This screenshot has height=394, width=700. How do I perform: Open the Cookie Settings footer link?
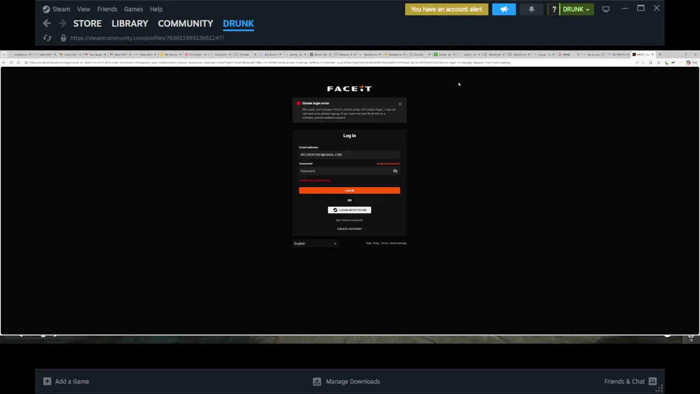coord(398,244)
